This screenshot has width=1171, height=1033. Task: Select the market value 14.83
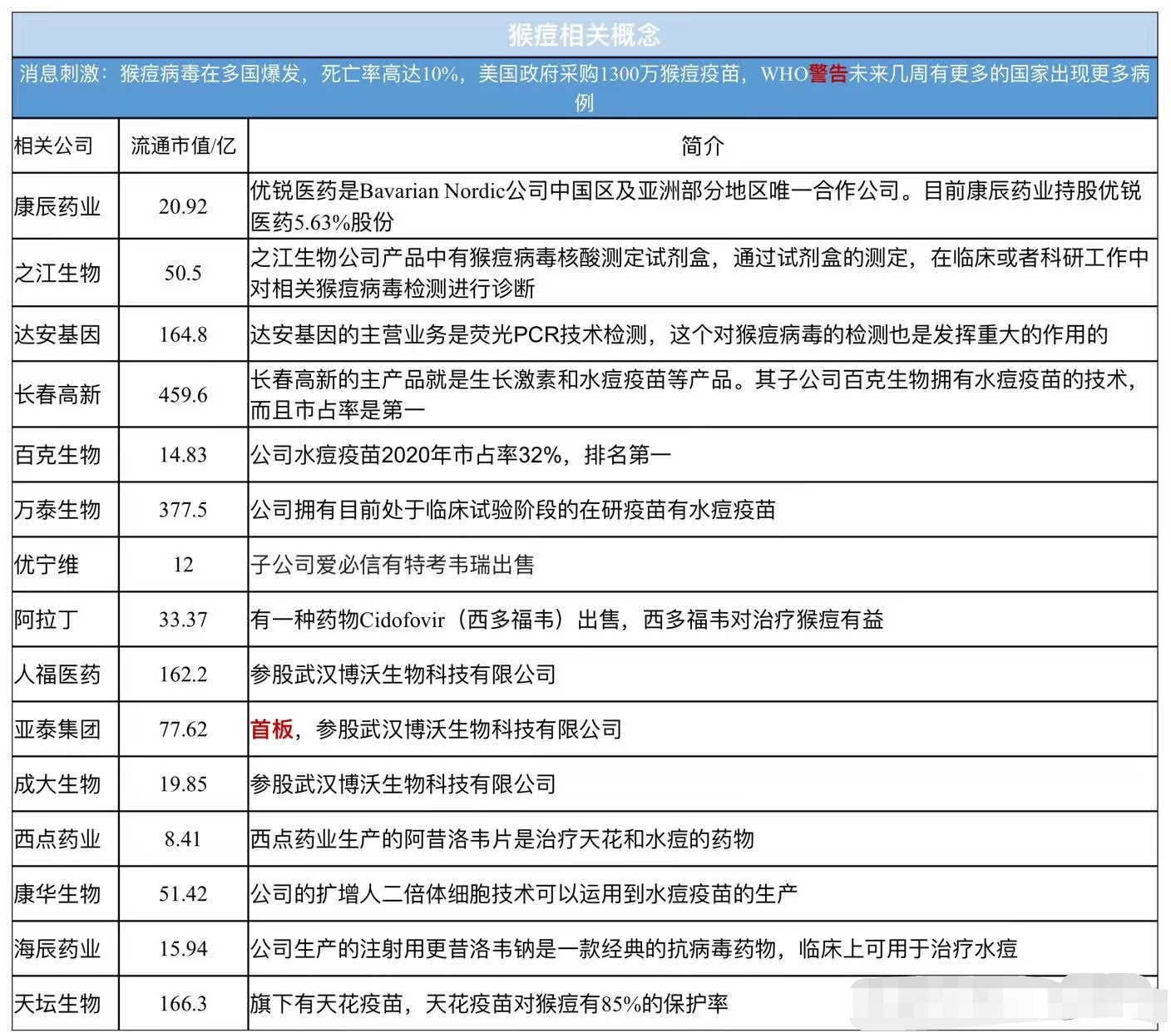click(183, 455)
